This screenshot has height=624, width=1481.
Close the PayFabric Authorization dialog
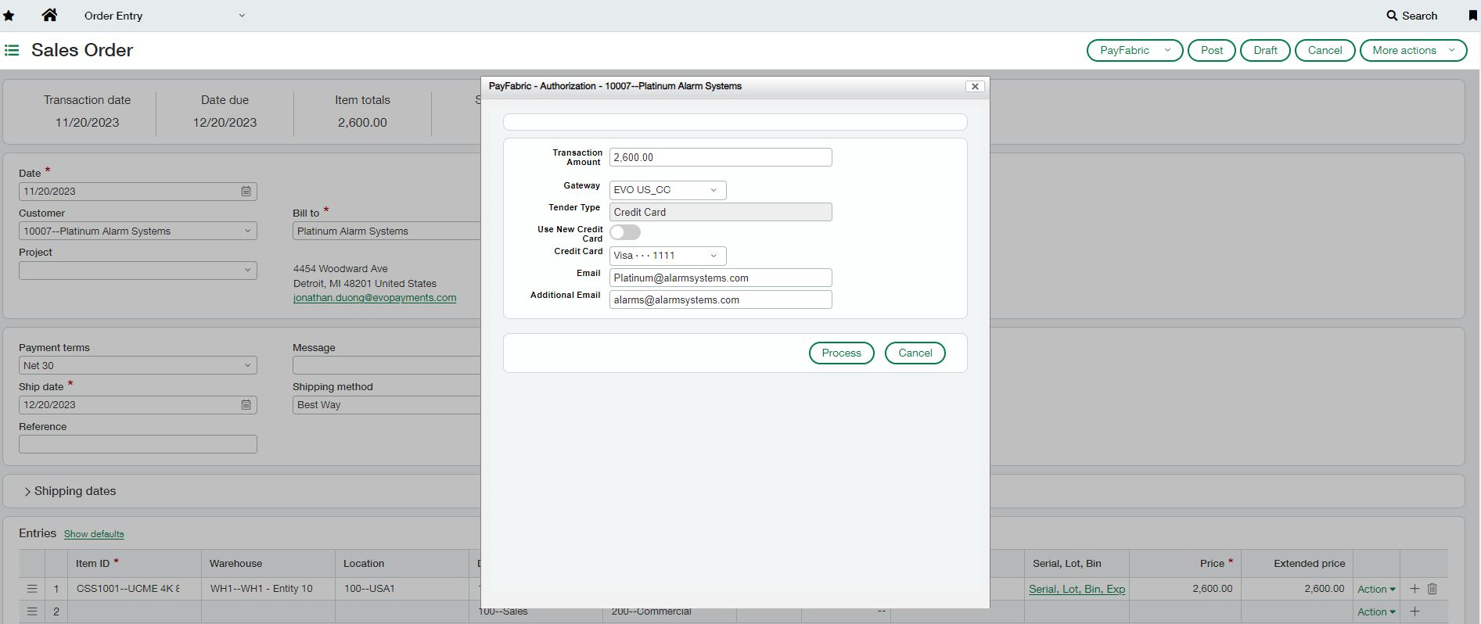(975, 87)
